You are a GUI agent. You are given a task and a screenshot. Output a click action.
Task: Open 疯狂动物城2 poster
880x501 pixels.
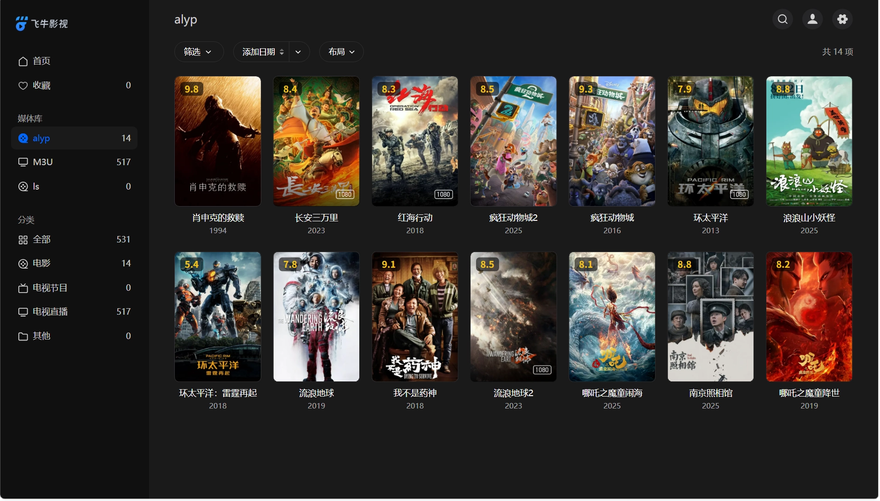[x=513, y=141]
